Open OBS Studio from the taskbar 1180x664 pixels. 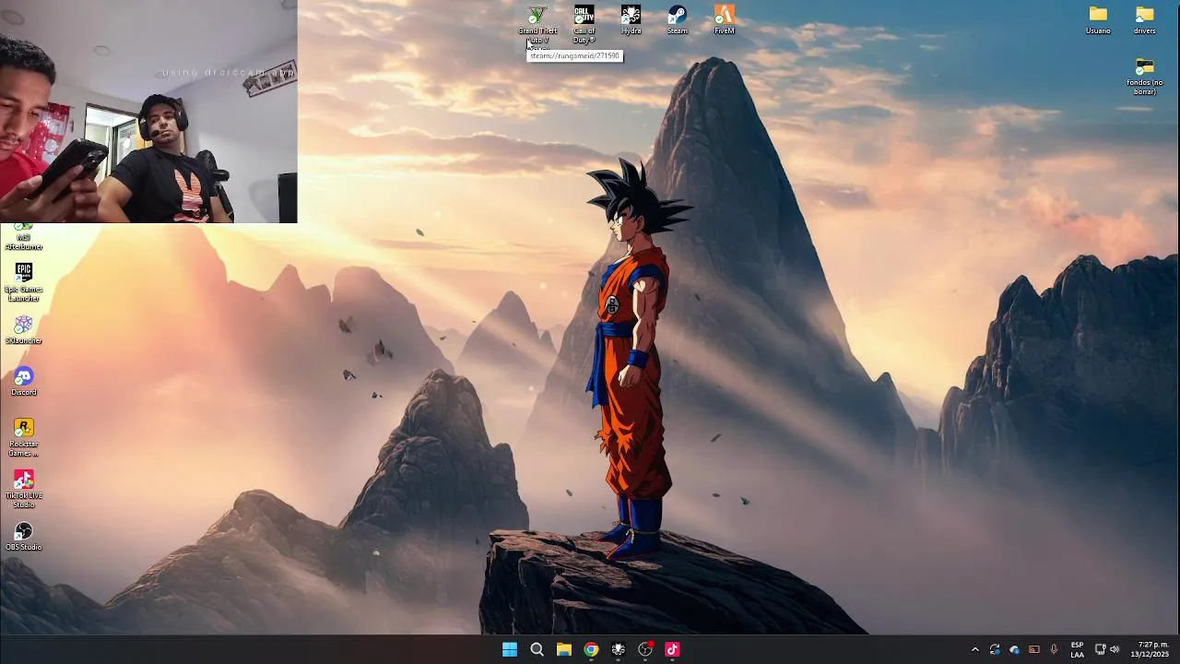point(645,649)
